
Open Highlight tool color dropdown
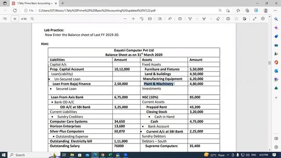[211, 18]
